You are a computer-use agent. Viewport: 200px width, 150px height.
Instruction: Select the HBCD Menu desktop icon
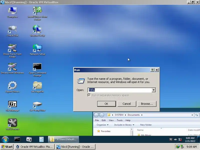click(12, 124)
